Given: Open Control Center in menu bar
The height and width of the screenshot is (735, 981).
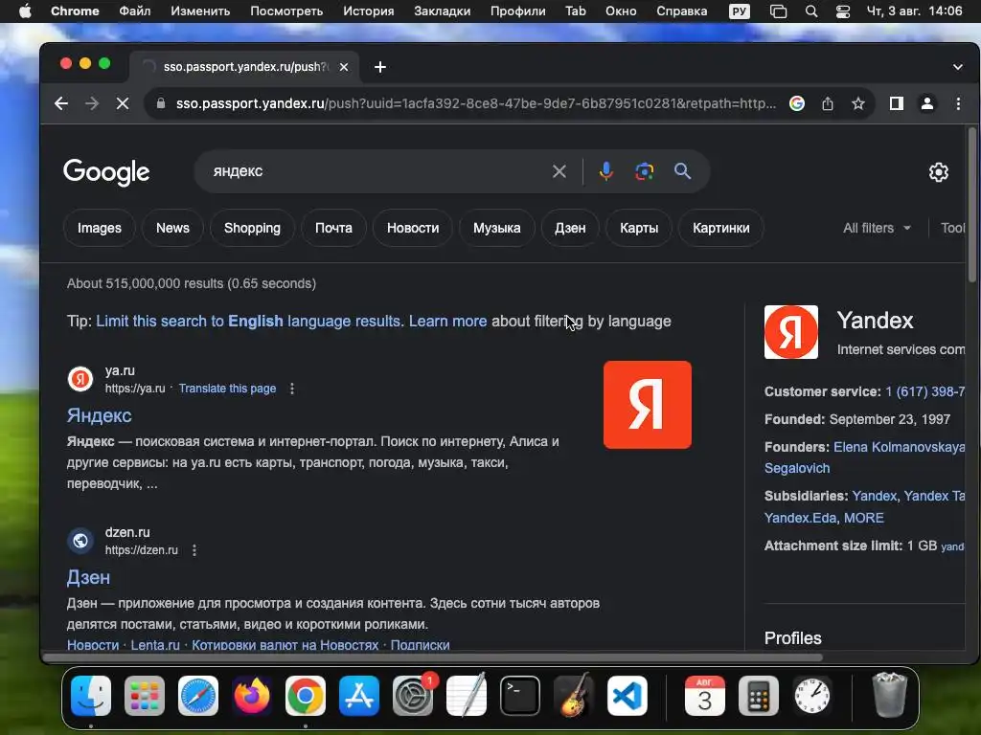Looking at the screenshot, I should click(843, 11).
